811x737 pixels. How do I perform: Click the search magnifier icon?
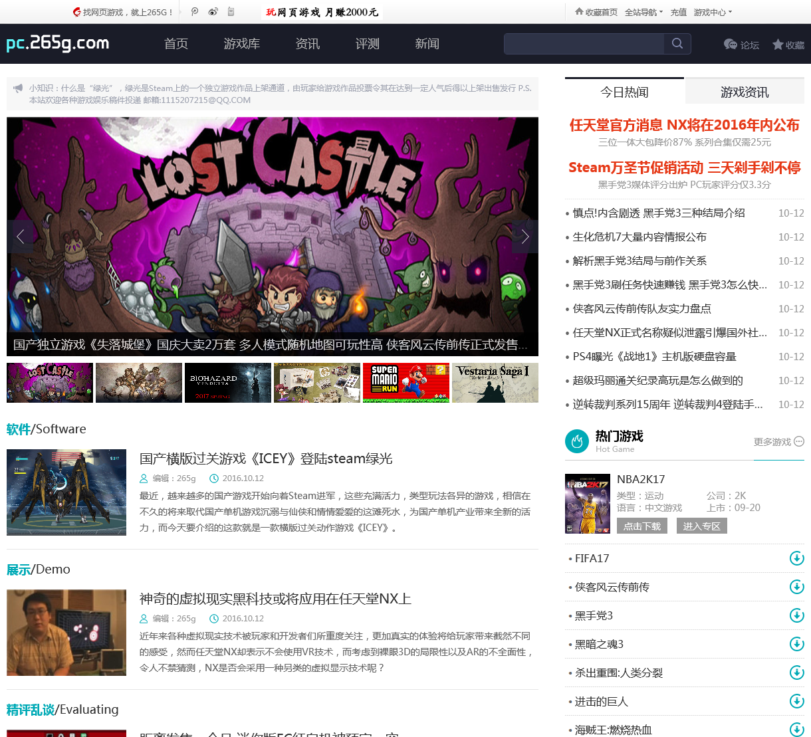click(x=677, y=43)
